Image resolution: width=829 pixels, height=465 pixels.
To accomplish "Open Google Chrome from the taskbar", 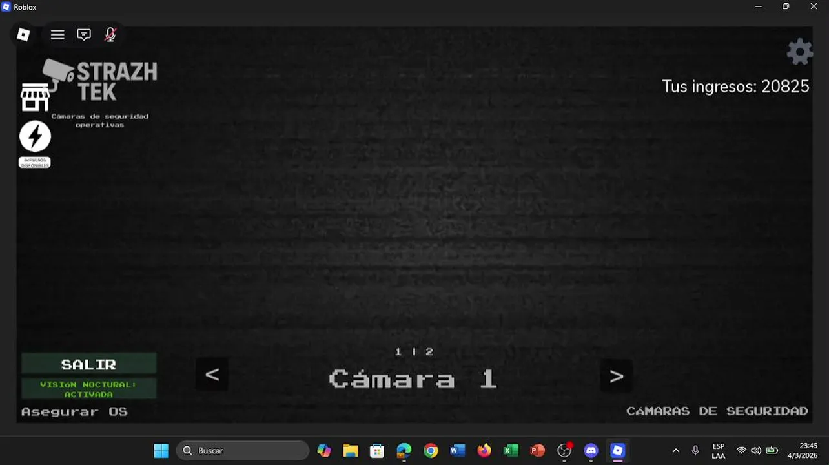I will (x=431, y=450).
